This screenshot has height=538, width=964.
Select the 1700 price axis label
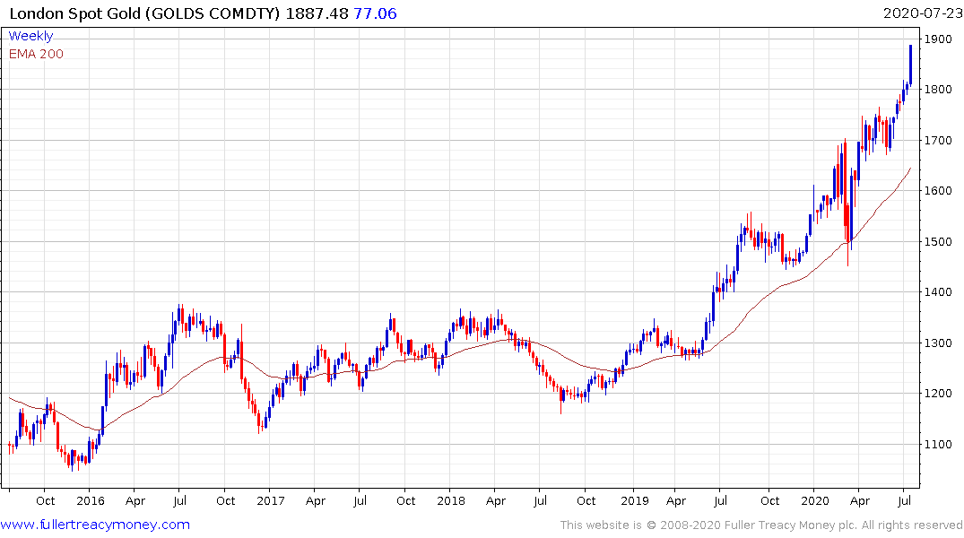click(x=938, y=140)
